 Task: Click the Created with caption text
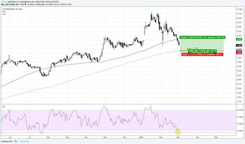coord(7,141)
